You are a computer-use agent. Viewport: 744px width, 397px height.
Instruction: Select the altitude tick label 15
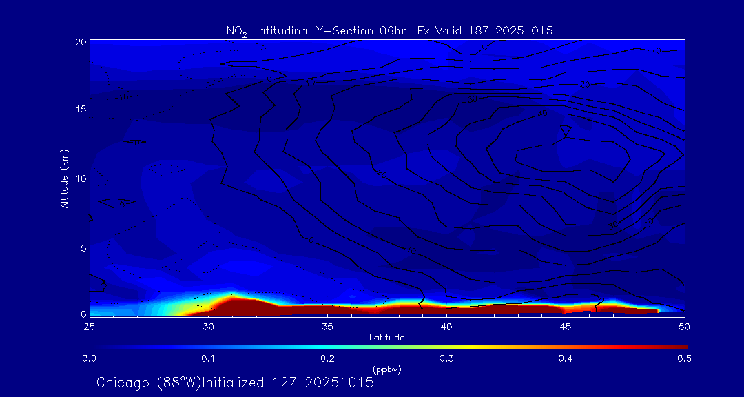81,109
